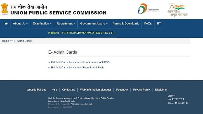Image resolution: width=203 pixels, height=114 pixels.
Task: Click the Azadi Ka Amrit Mahotsav logo
Action: 177,10
